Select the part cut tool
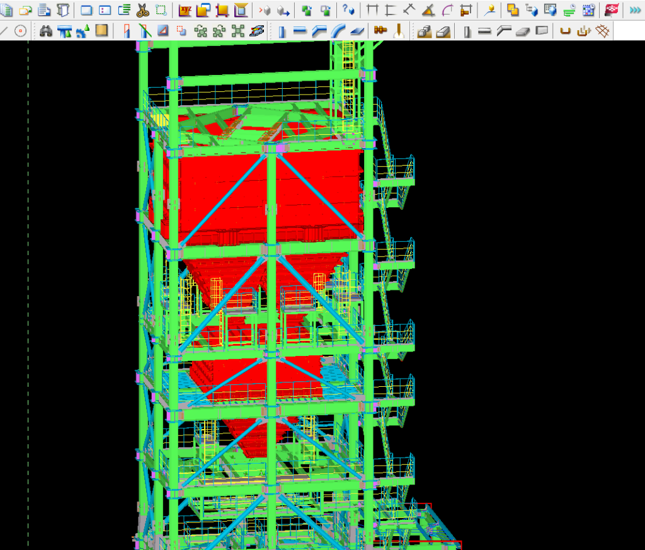The height and width of the screenshot is (550, 645). pyautogui.click(x=181, y=31)
